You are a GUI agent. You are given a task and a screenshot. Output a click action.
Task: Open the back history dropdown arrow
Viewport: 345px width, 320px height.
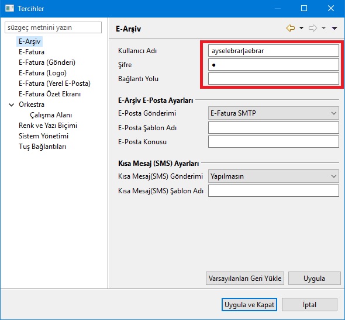click(301, 28)
